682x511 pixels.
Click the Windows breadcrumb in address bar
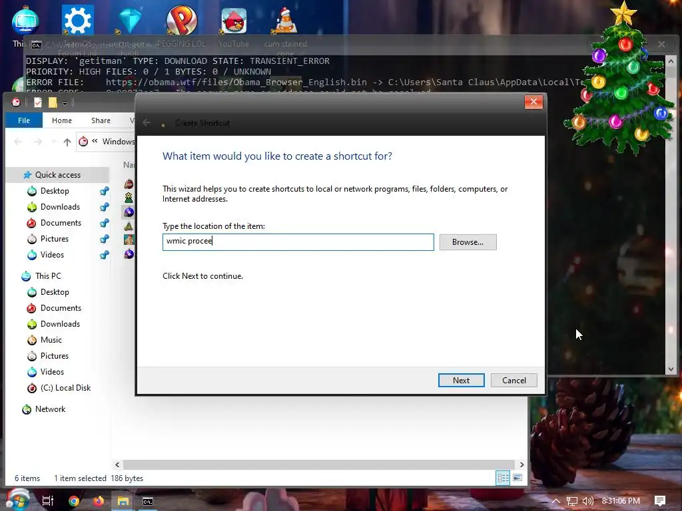pyautogui.click(x=119, y=142)
